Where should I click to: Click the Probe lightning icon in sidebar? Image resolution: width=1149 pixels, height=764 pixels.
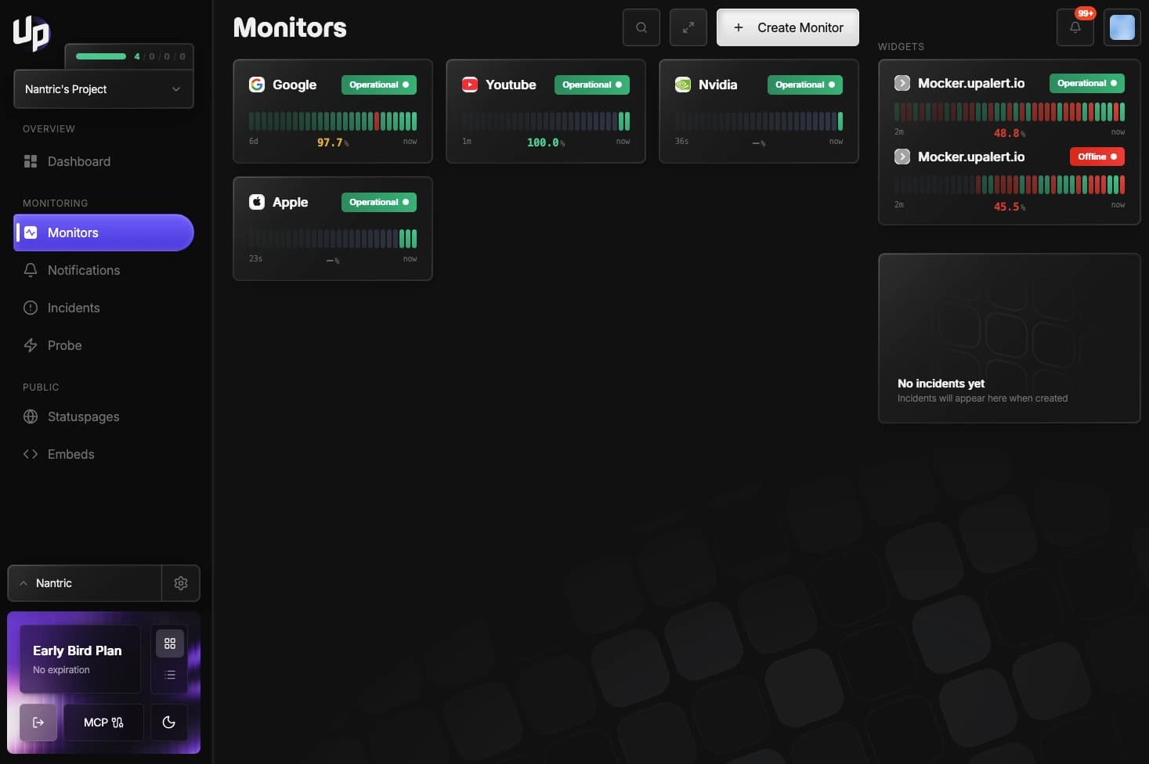click(30, 345)
